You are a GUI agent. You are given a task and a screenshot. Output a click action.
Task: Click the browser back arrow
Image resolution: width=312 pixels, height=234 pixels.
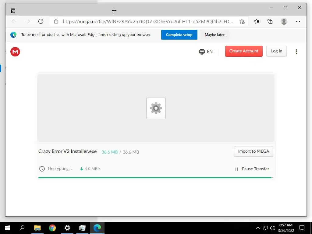point(14,21)
